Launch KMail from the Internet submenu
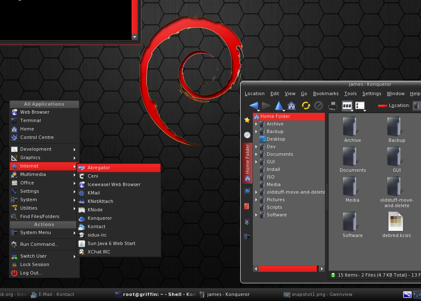 (119, 193)
